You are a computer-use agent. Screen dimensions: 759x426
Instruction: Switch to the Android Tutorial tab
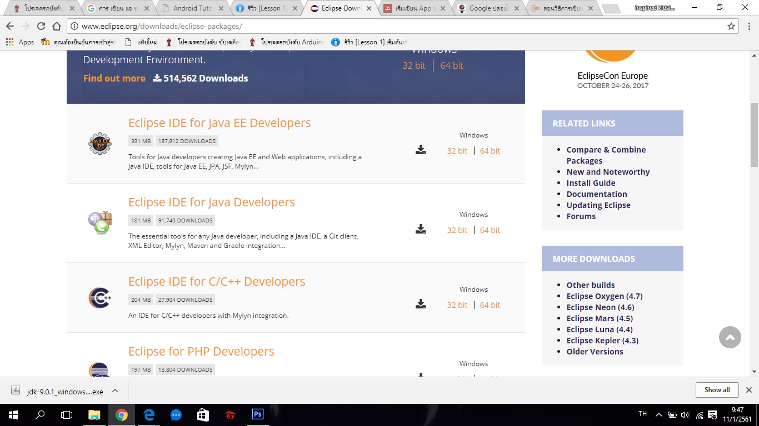pos(192,8)
